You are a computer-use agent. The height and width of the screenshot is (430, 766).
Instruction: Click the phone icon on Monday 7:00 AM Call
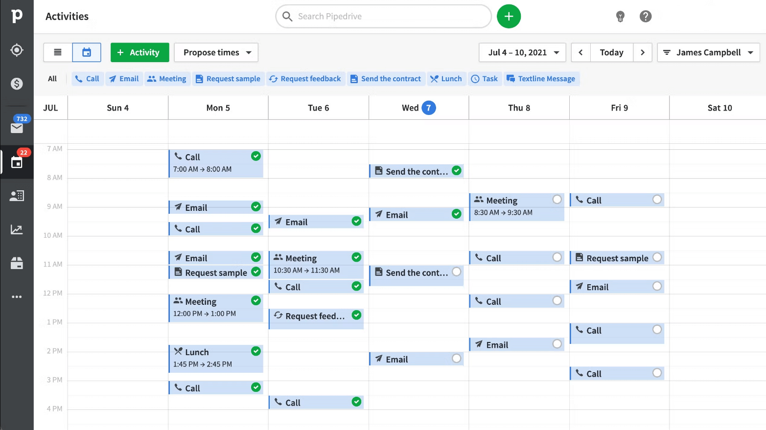178,157
